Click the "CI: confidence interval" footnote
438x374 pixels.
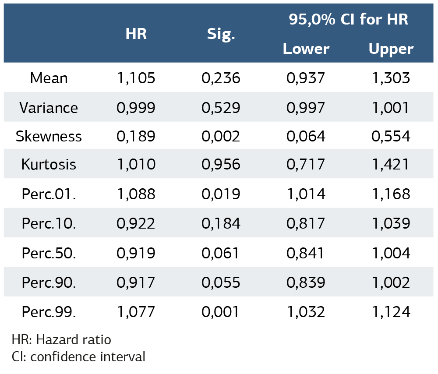[78, 356]
